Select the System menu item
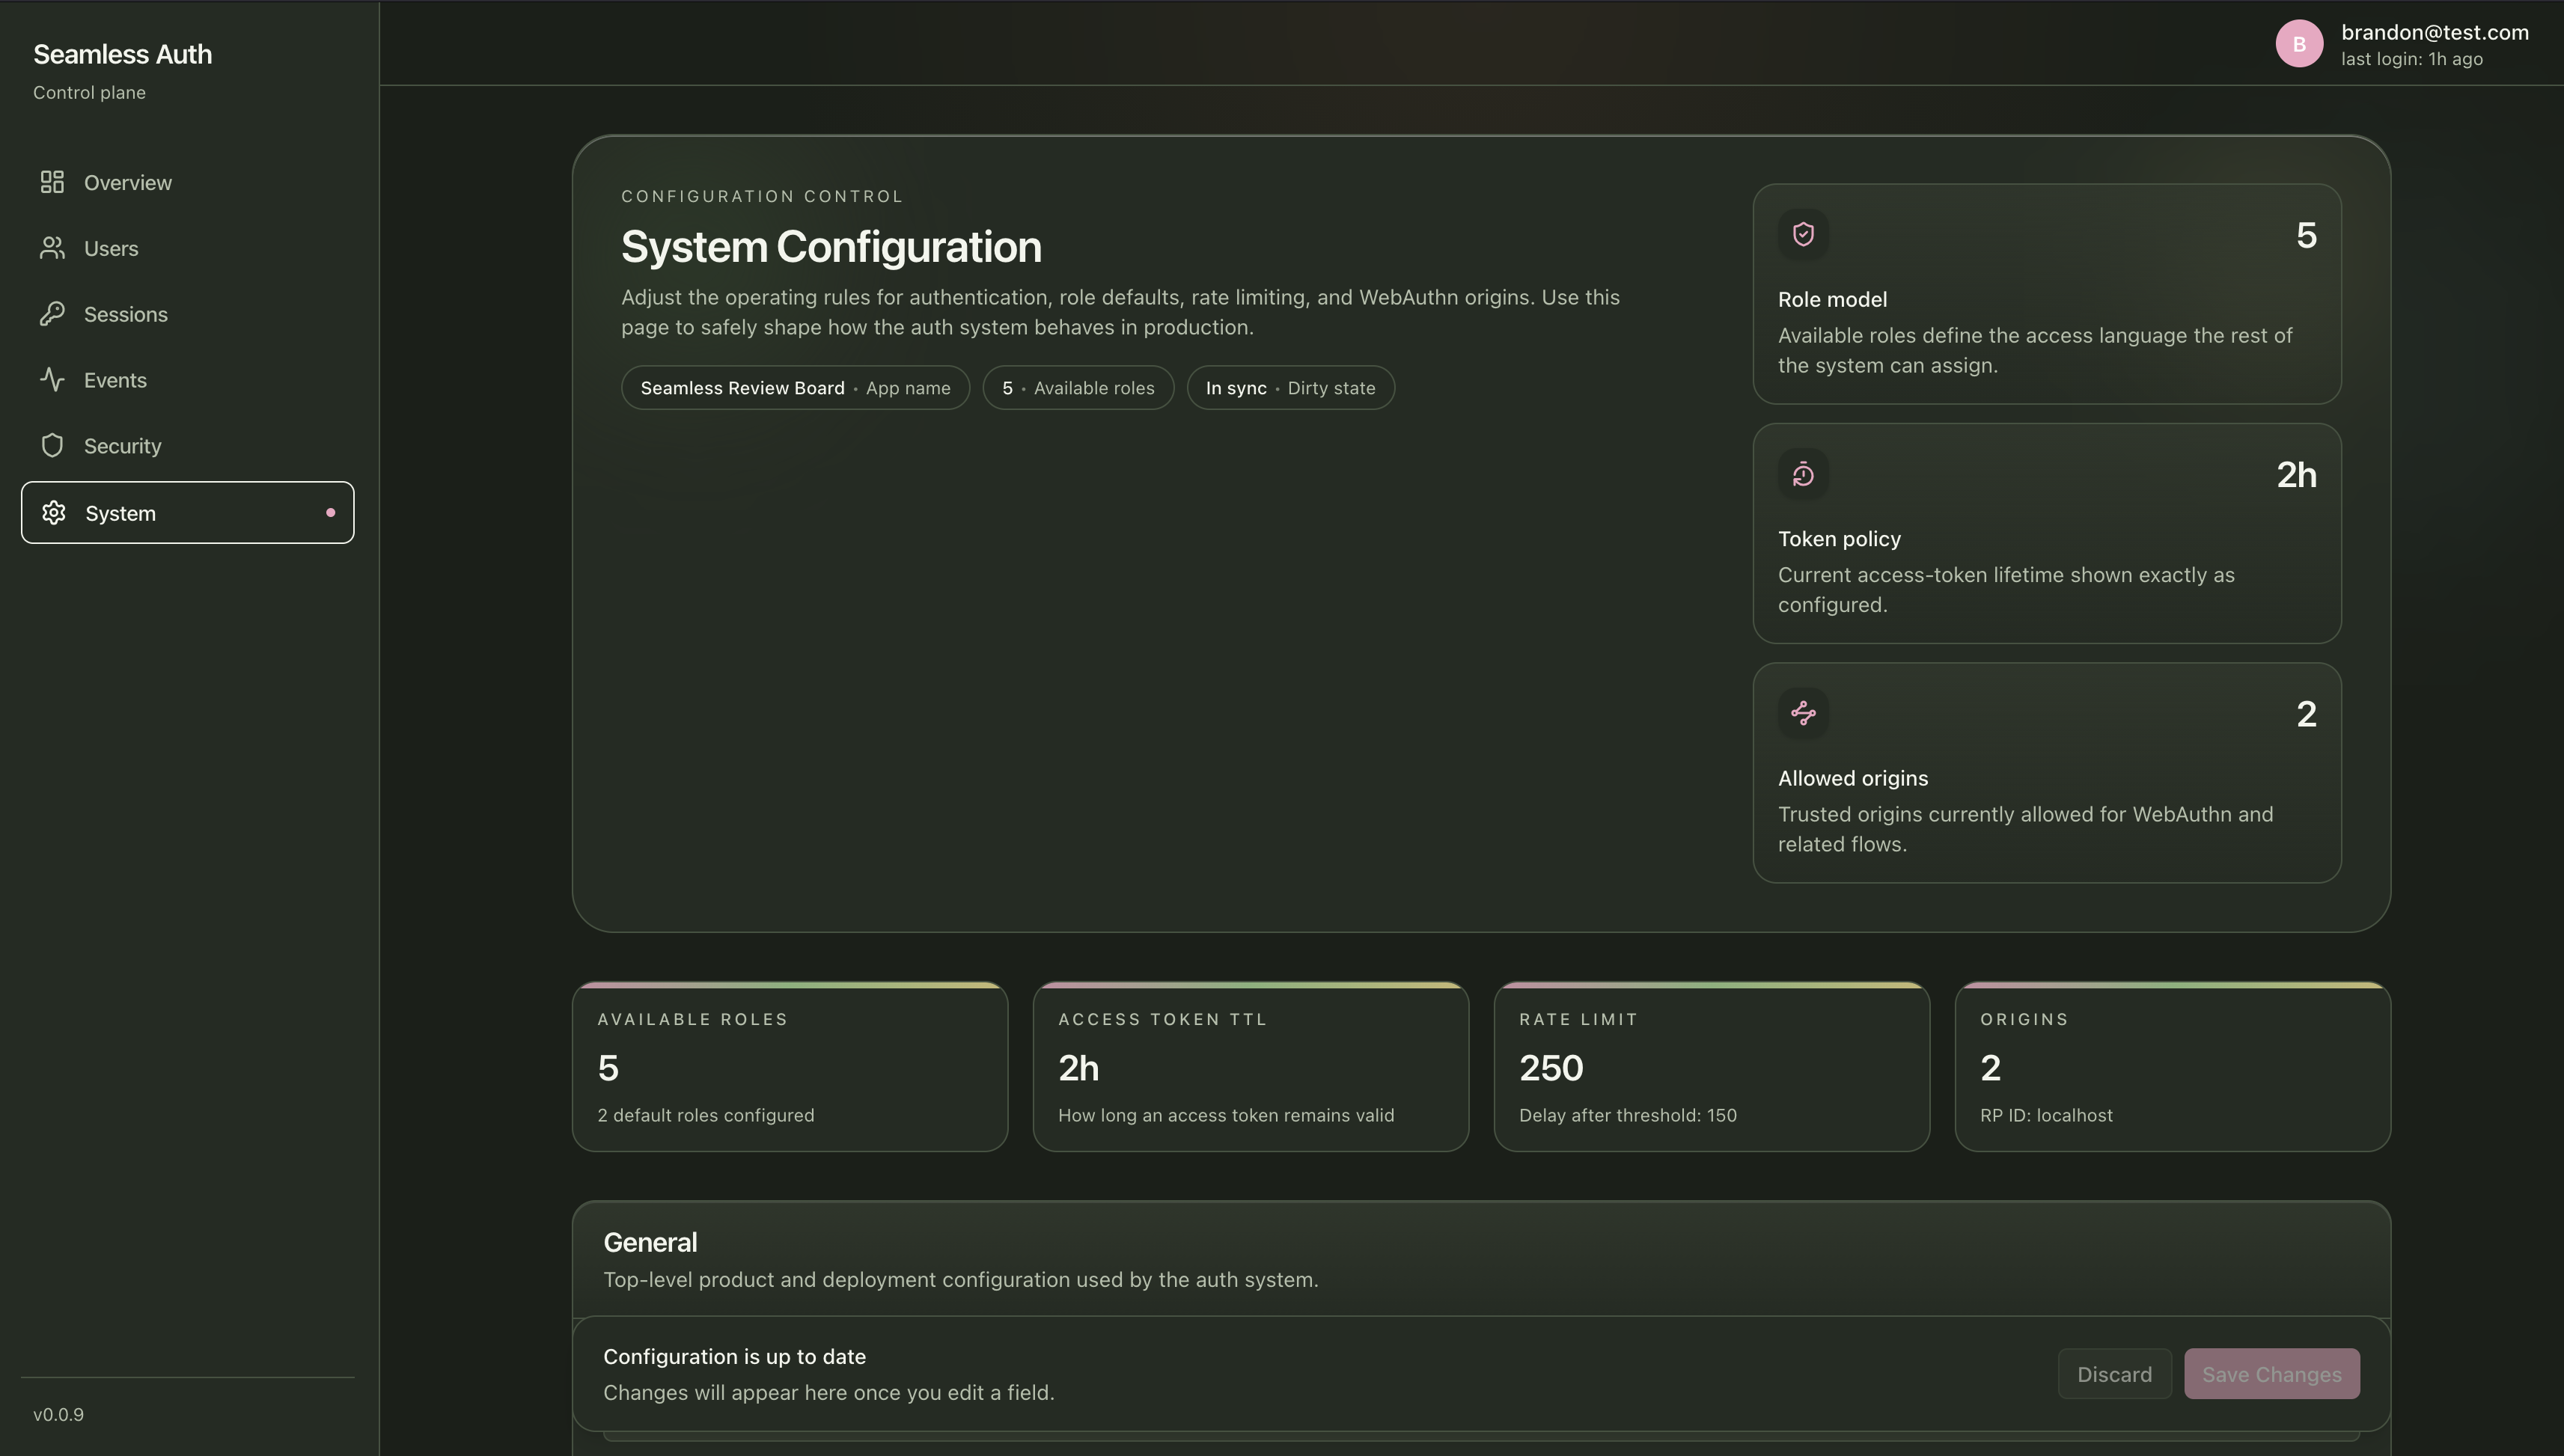Viewport: 2564px width, 1456px height. coord(187,513)
